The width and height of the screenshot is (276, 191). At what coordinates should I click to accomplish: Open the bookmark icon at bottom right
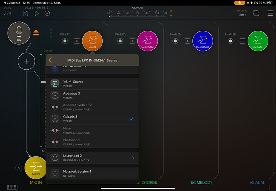(268, 187)
